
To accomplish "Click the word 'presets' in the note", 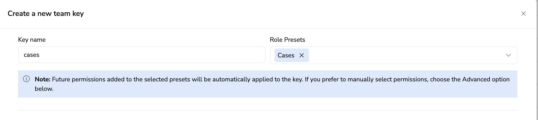I will pyautogui.click(x=180, y=79).
